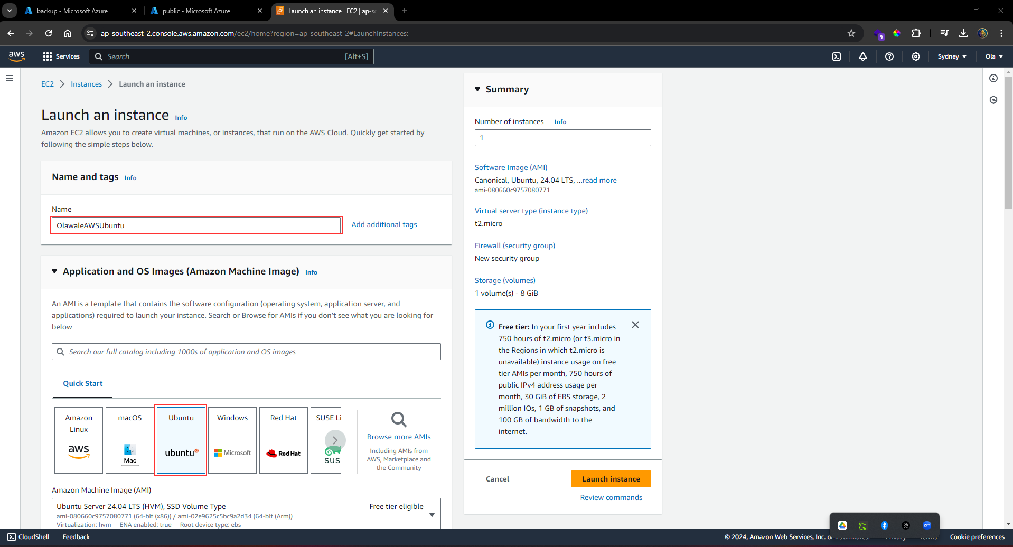Open the info help panel icon on right edge
Image resolution: width=1013 pixels, height=547 pixels.
[x=993, y=78]
